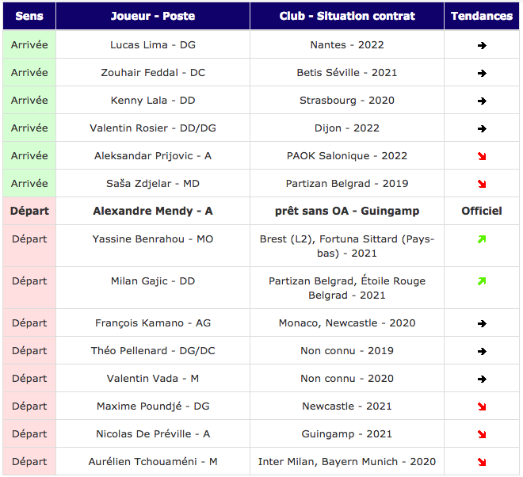Click the red arrow for Maxime Poundjé
The image size is (523, 477).
point(482,407)
